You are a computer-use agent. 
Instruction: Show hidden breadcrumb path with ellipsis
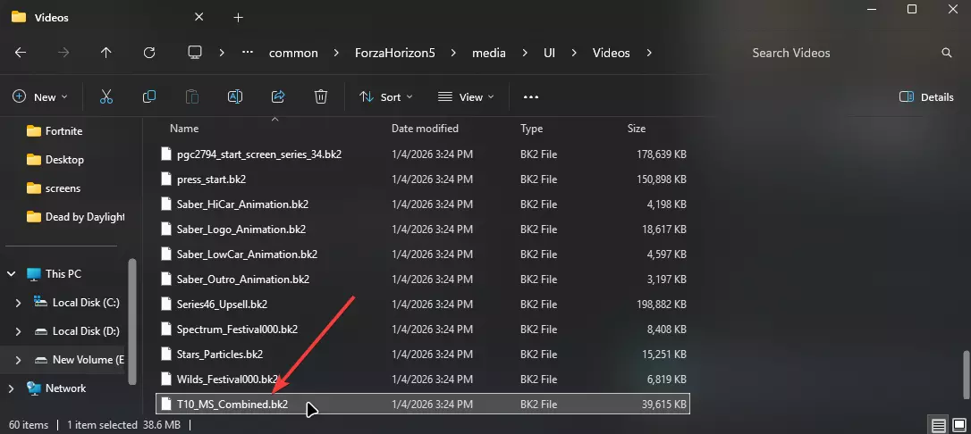[248, 53]
